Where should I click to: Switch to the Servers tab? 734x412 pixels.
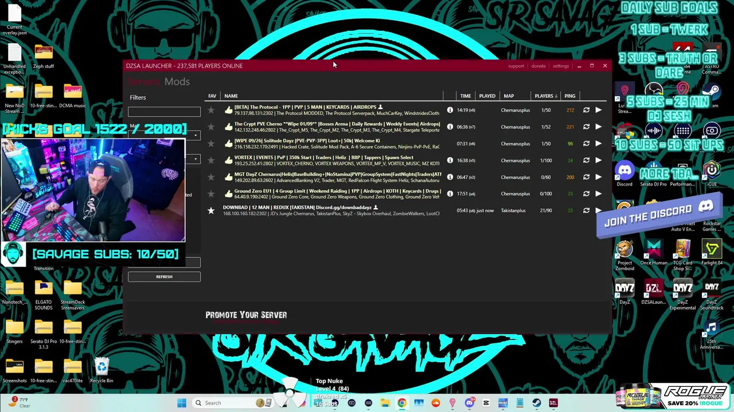tap(145, 82)
